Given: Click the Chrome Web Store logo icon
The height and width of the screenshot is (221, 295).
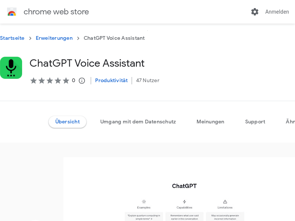Looking at the screenshot, I should (12, 12).
